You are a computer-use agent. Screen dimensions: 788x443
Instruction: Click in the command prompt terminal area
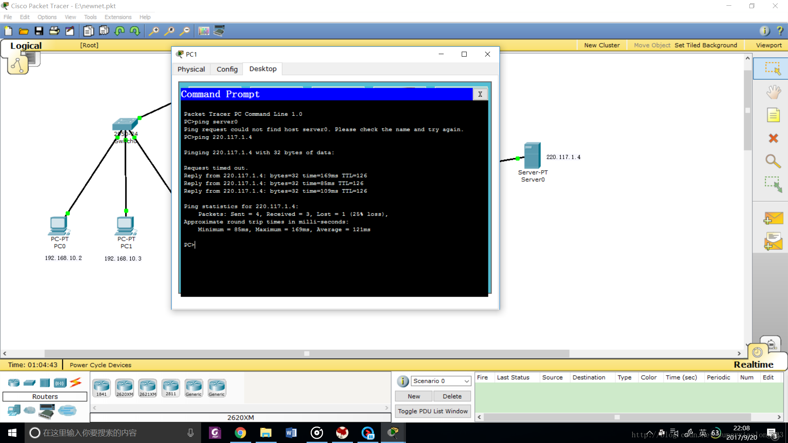pos(334,198)
